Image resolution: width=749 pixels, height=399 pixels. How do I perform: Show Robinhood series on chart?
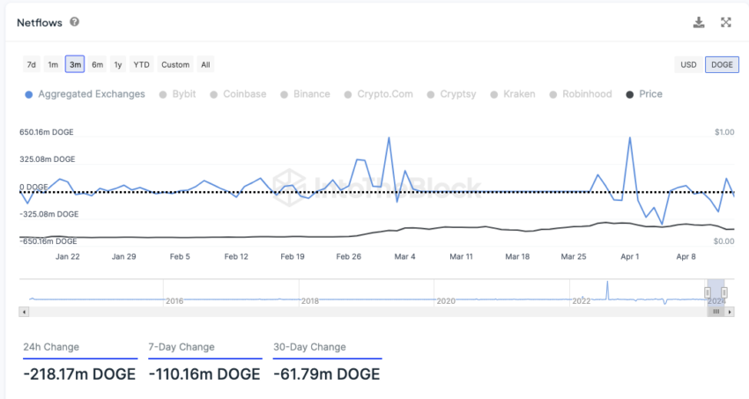(x=580, y=94)
